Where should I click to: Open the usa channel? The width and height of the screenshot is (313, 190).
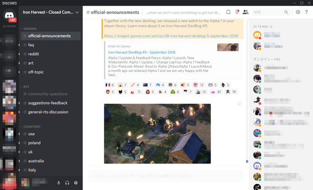[50, 134]
